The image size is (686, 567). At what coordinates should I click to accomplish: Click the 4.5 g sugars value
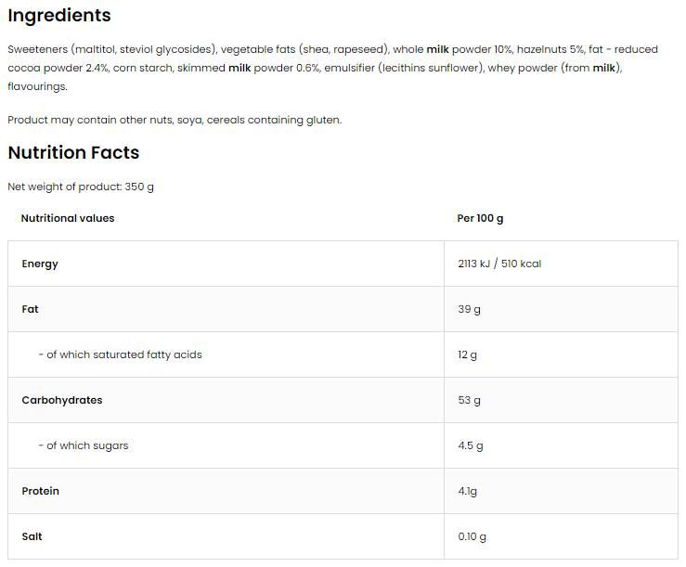click(471, 445)
